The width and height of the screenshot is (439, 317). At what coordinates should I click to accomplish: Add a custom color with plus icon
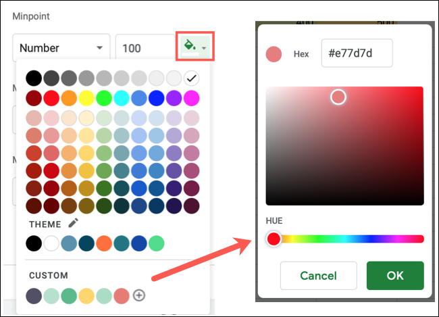[139, 295]
